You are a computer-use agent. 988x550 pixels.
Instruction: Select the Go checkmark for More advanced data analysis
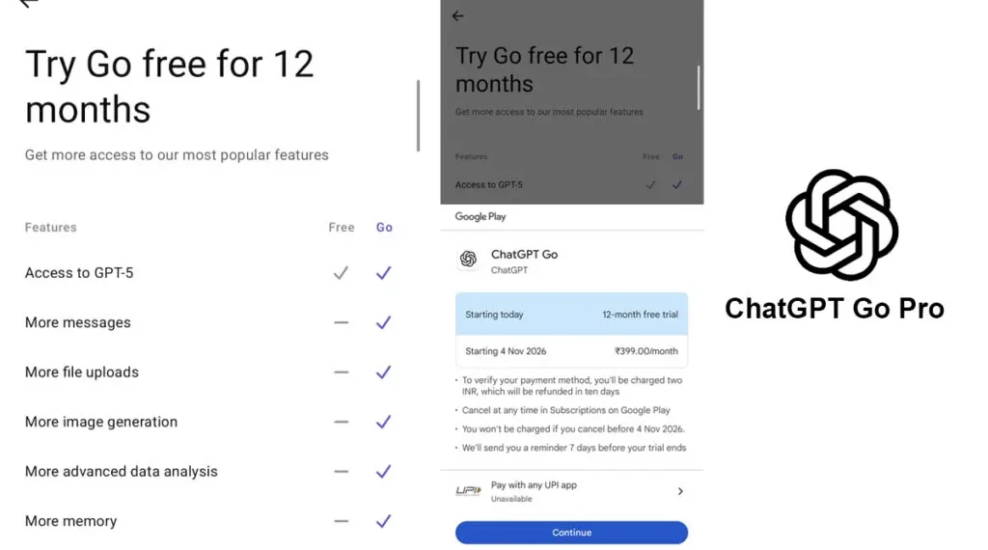tap(383, 472)
